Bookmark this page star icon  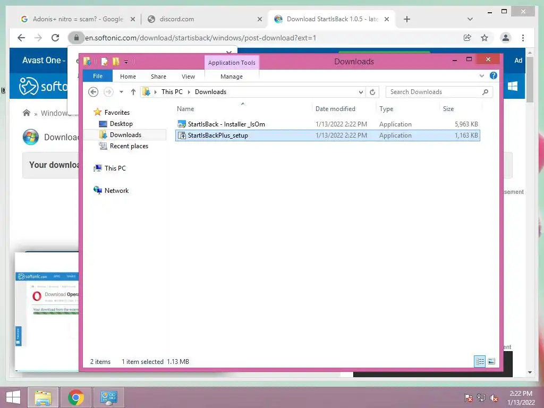[x=484, y=38]
